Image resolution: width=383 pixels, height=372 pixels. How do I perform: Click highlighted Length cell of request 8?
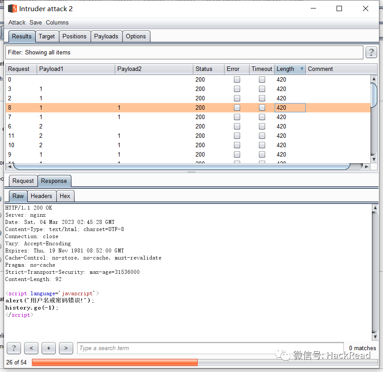[290, 107]
